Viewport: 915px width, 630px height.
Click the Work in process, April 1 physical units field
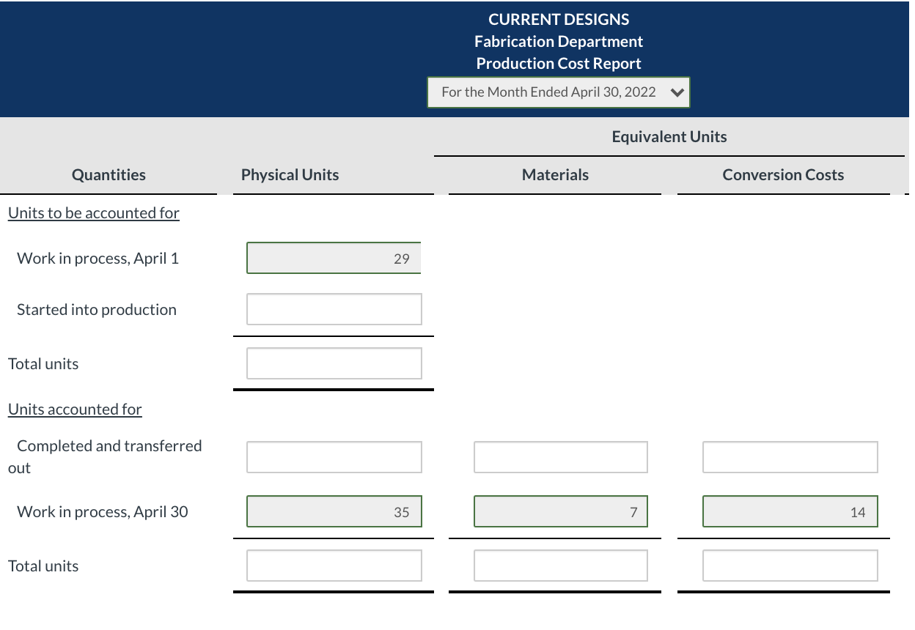(334, 258)
